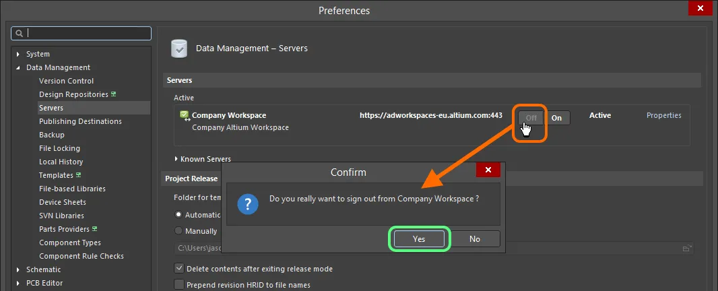The image size is (718, 291).
Task: Click the Company Workspace connected status icon
Action: pyautogui.click(x=185, y=116)
